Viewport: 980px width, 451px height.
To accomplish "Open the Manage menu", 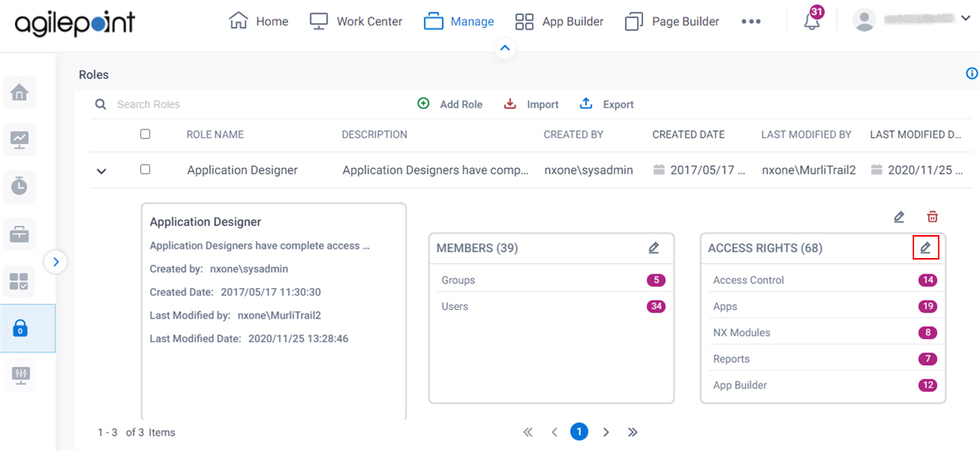I will [459, 21].
